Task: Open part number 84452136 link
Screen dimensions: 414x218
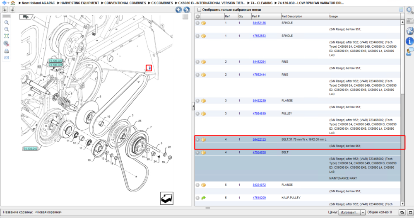Action: (259, 23)
